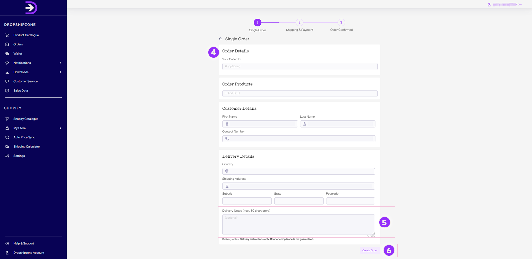Open Wallet menu item
Viewport: 532px width, 259px height.
18,54
